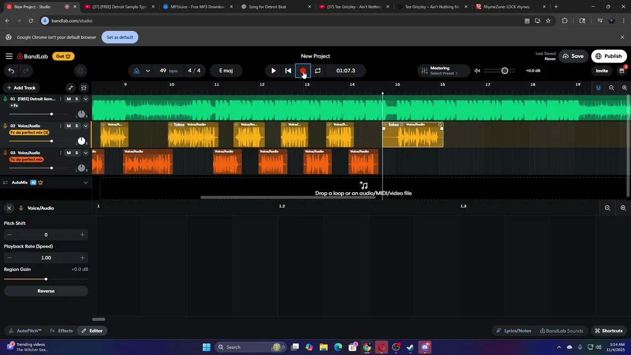Viewport: 631px width, 355px height.
Task: Close the Voice/Audio editor panel
Action: click(x=9, y=208)
